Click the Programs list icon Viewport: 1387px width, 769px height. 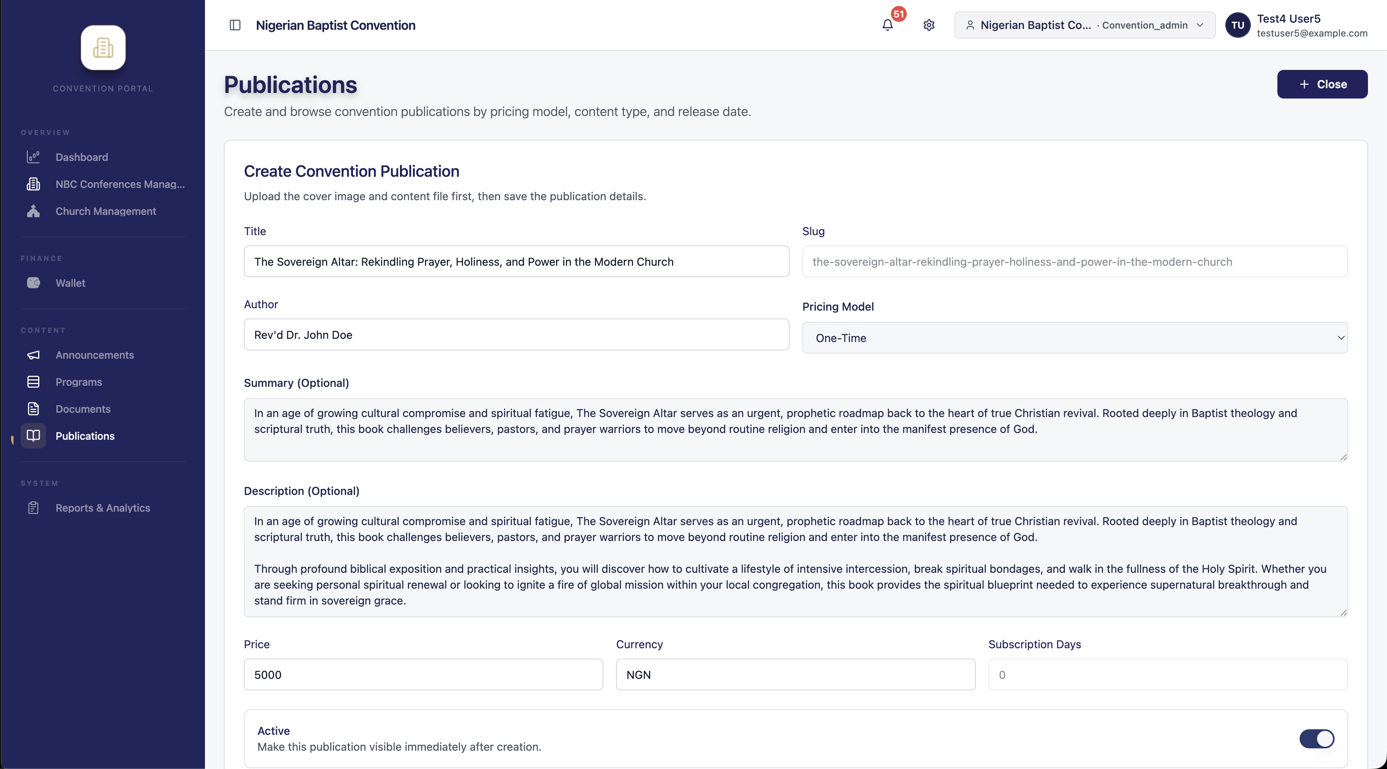33,382
